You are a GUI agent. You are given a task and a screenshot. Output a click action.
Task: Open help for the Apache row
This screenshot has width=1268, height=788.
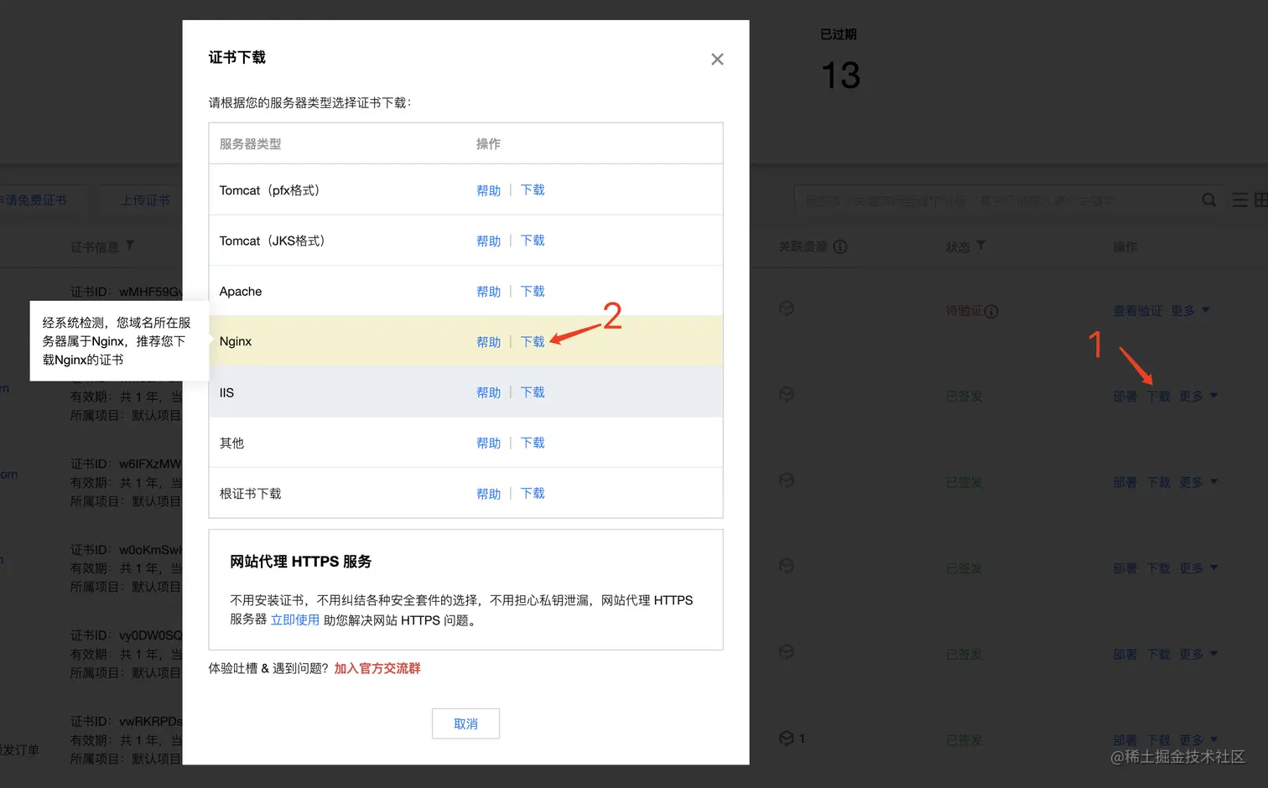[488, 292]
